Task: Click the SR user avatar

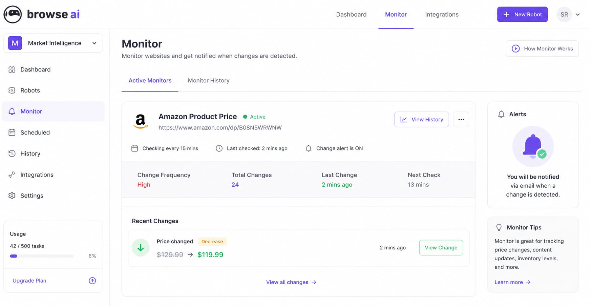Action: point(564,15)
